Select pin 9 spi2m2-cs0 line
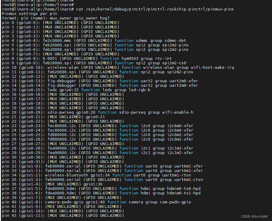 [94, 63]
